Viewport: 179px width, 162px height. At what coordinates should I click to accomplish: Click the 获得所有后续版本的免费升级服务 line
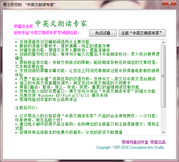tap(69, 132)
